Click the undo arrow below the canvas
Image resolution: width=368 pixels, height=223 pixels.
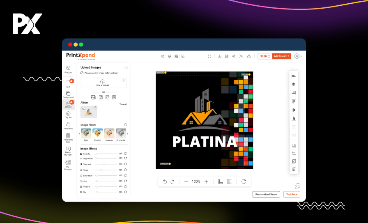165,182
